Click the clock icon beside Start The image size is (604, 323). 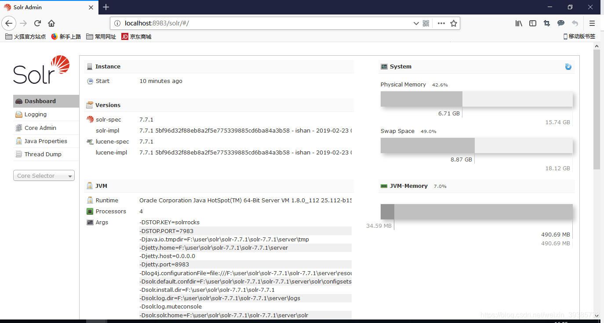pos(90,81)
